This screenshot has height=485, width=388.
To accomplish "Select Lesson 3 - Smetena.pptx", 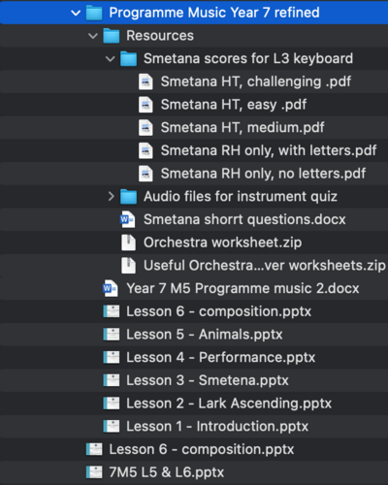I will (x=194, y=380).
